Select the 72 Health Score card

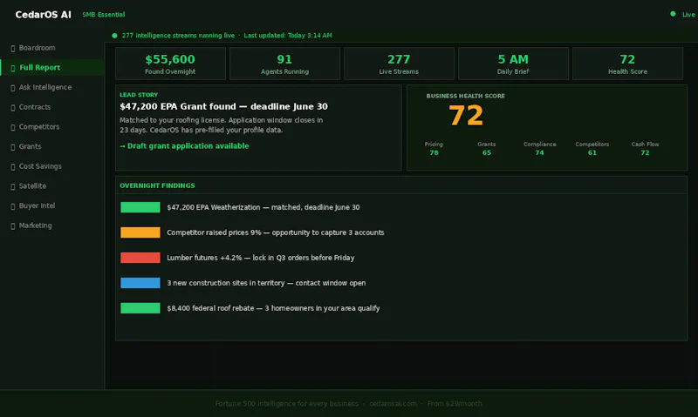tap(627, 64)
